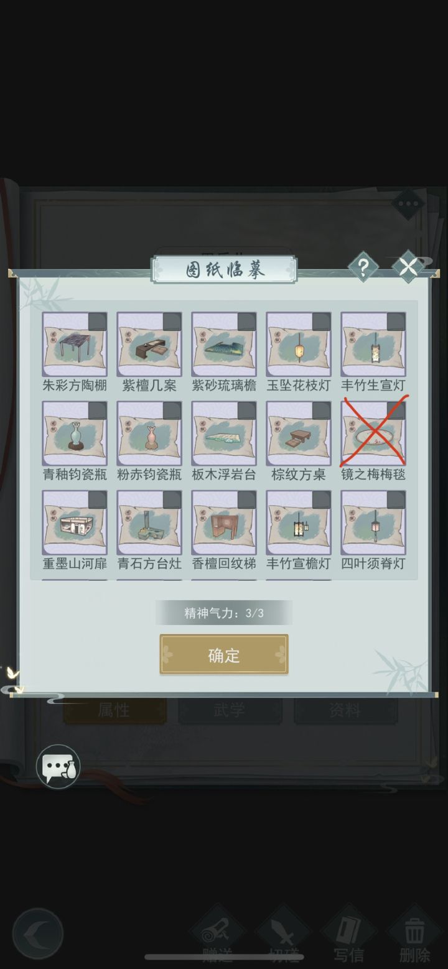Screen dimensions: 448x969
Task: Tick the checkbox on 丰竹生宣灯
Action: (x=396, y=322)
